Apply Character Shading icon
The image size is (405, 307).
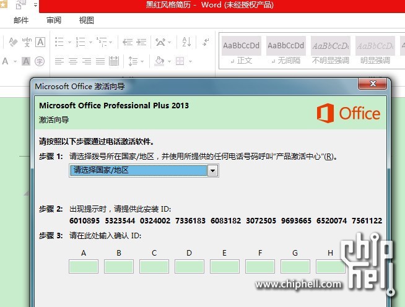(x=26, y=61)
